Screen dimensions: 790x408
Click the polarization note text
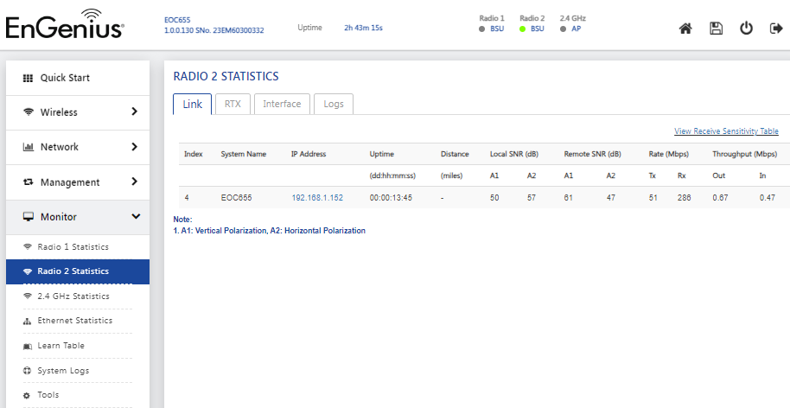point(269,231)
